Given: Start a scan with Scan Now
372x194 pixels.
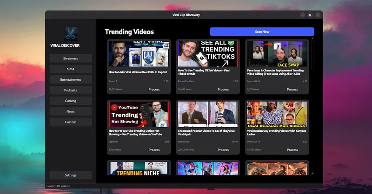Looking at the screenshot, I should [262, 32].
